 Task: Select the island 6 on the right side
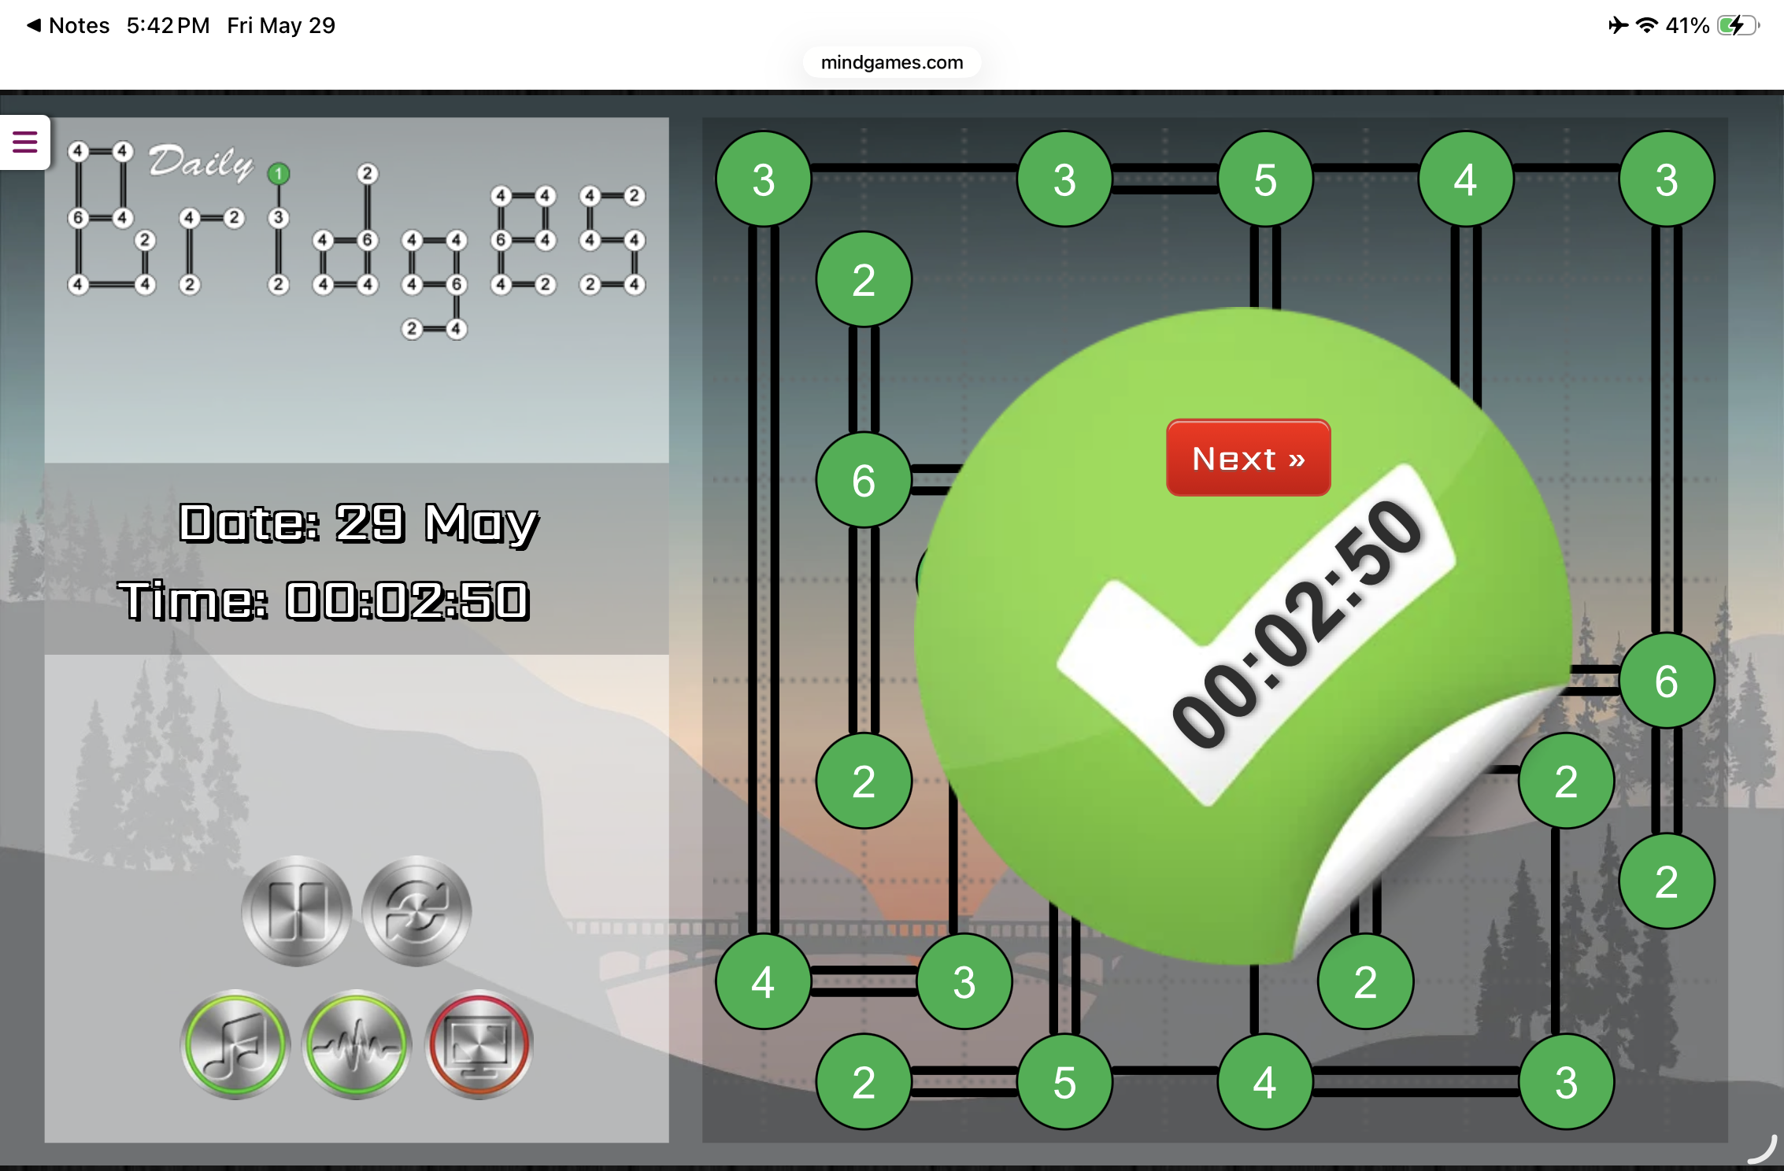tap(1666, 681)
